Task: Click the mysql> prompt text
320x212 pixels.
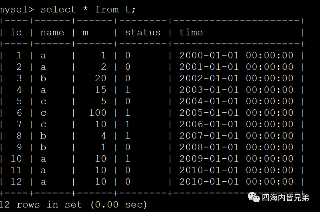Action: pyautogui.click(x=17, y=9)
